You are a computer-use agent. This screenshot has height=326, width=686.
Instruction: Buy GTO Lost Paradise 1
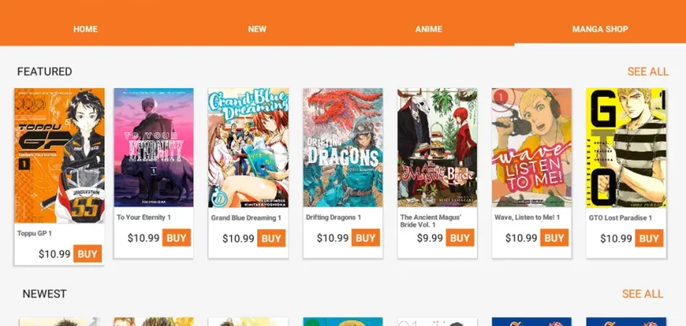649,238
